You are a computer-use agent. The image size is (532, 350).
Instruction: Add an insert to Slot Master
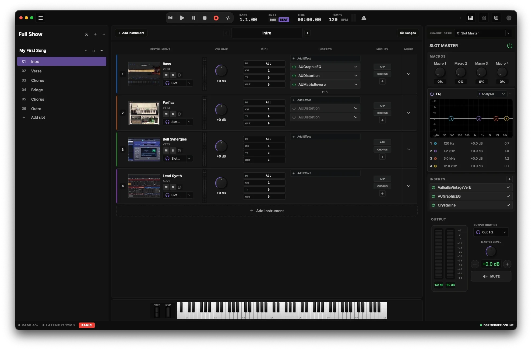509,179
